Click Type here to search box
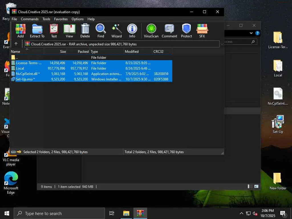The width and height of the screenshot is (292, 219). [x=59, y=213]
